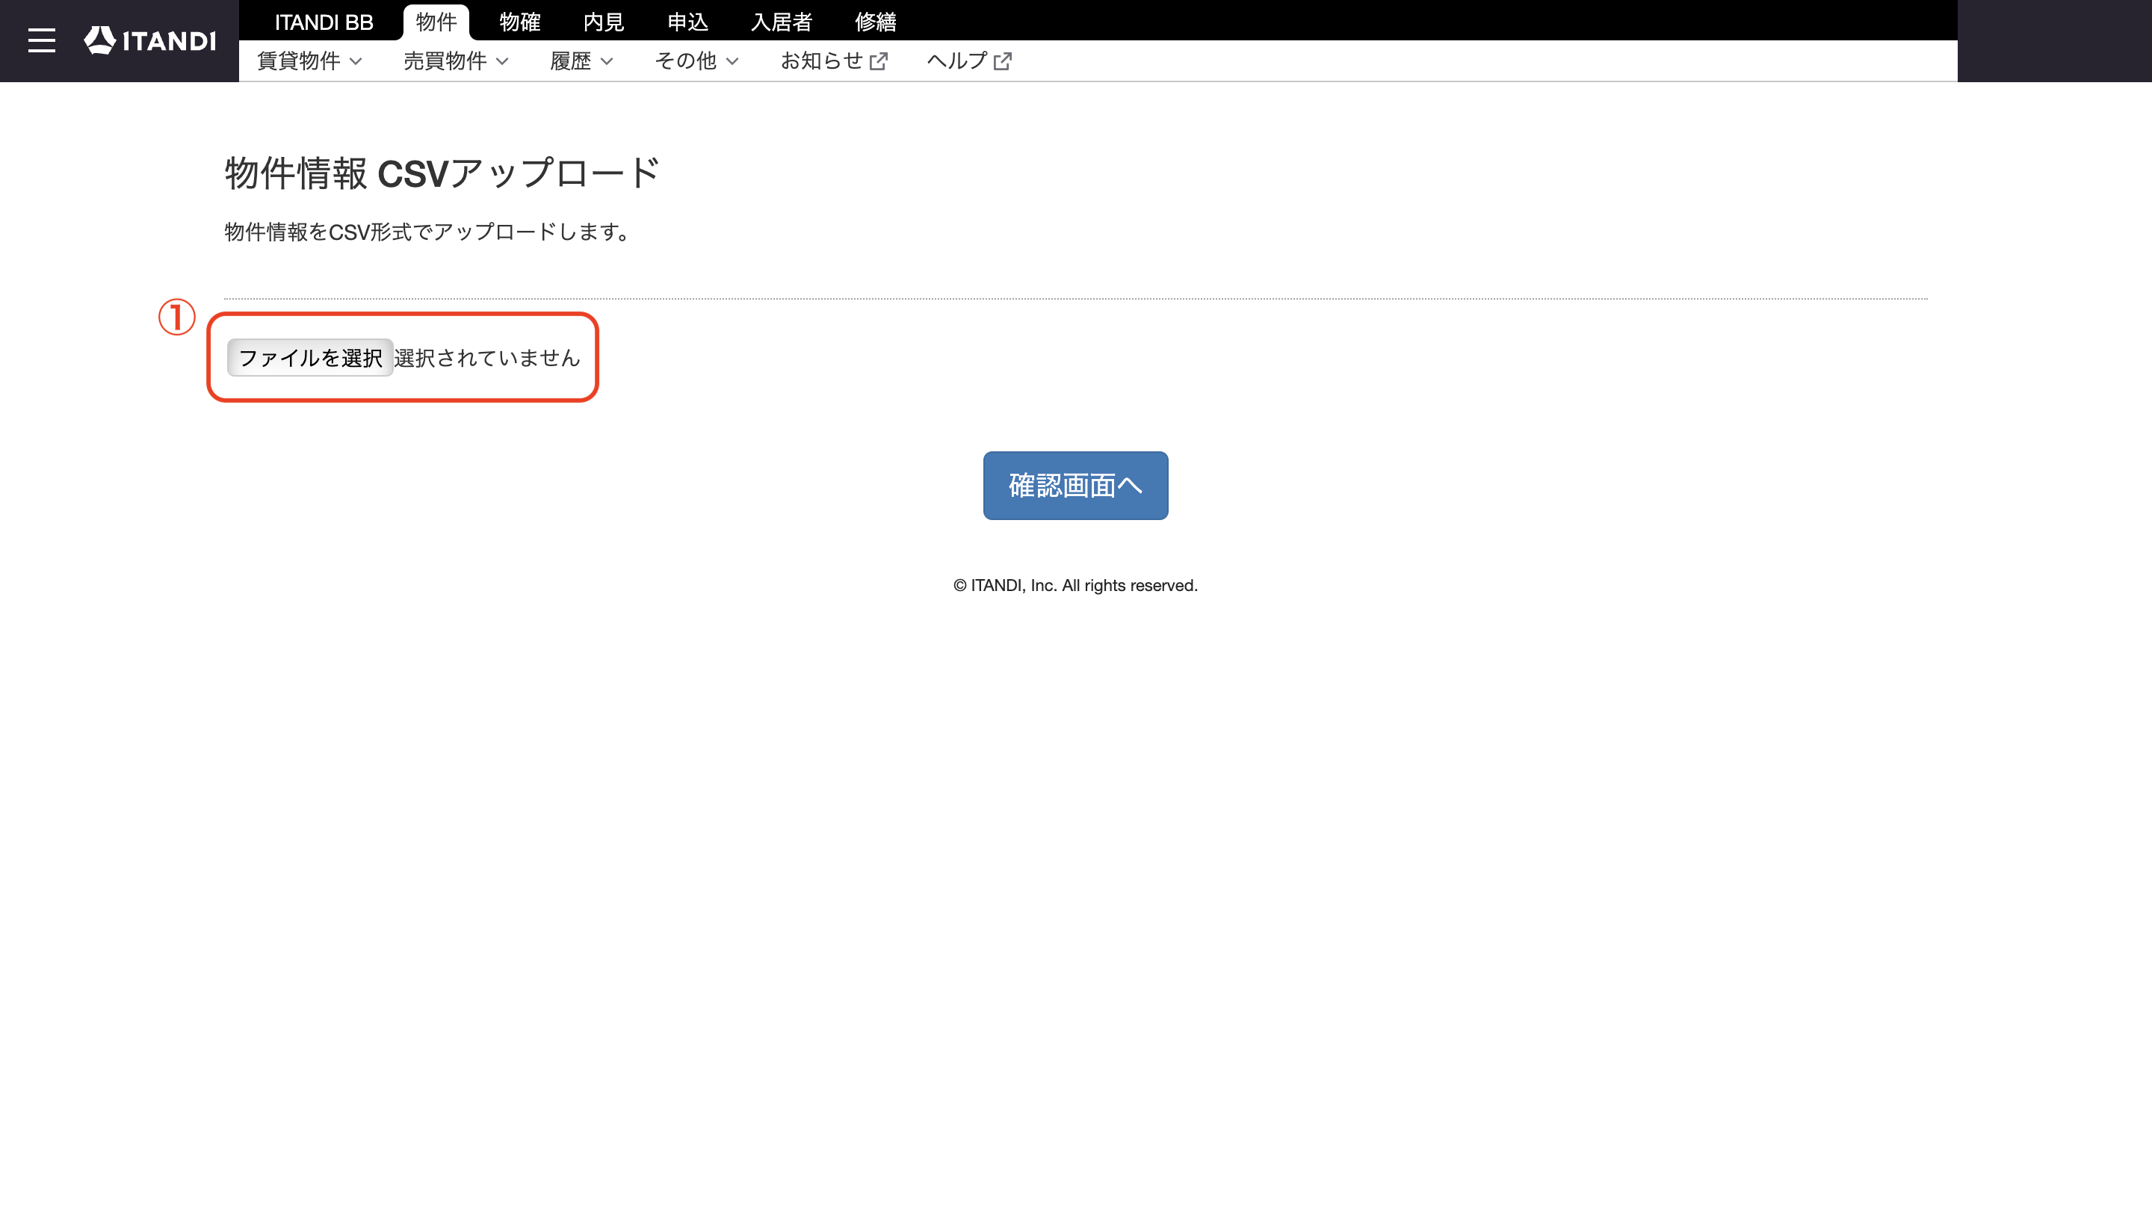Click the 物件情報をCSV形式でアップロードします description
Screen dimensions: 2152x1212
pyautogui.click(x=427, y=232)
